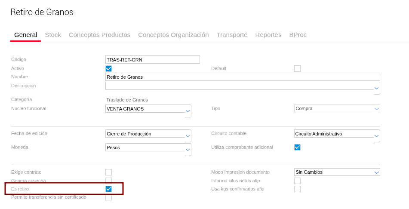Open the Tipo dropdown arrow
Viewport: 409px width, 209px height.
coord(377,108)
